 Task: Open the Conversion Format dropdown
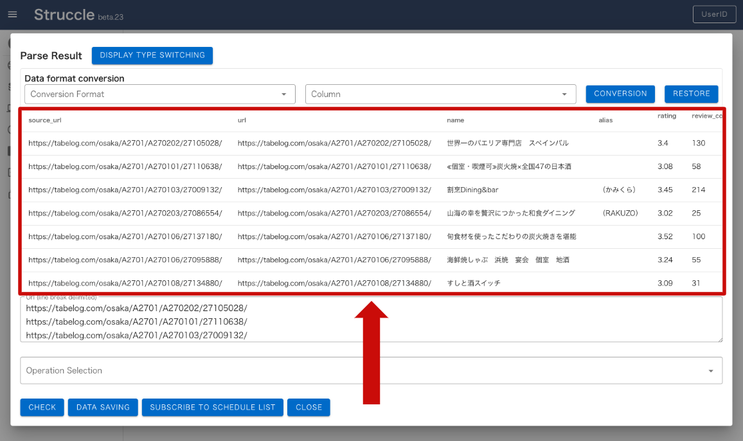(159, 94)
